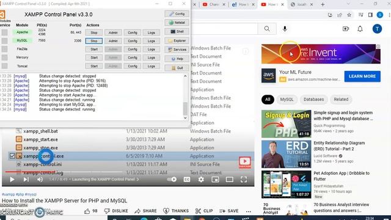Click the THANKS button
391x220 pixels.
[176, 211]
